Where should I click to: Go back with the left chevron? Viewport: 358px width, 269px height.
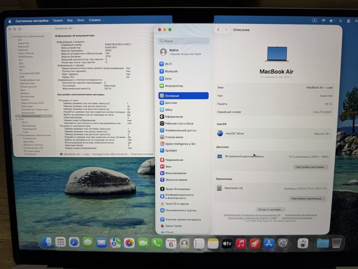218,30
